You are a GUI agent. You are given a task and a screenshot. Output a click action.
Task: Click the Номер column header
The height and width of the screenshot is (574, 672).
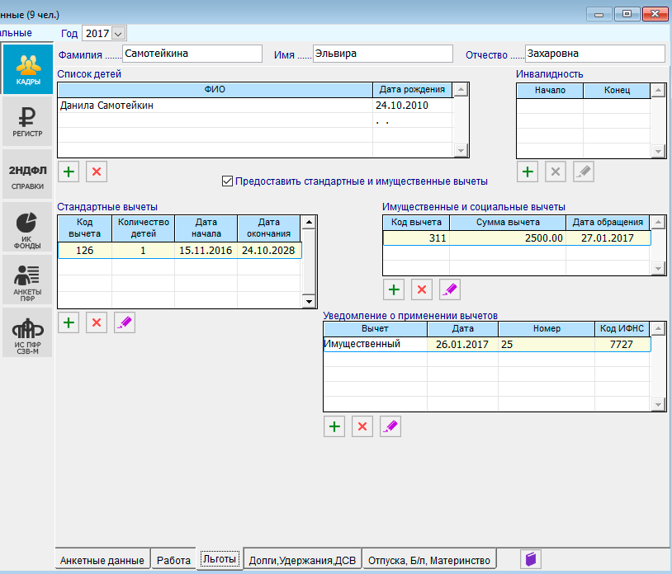[x=547, y=329]
